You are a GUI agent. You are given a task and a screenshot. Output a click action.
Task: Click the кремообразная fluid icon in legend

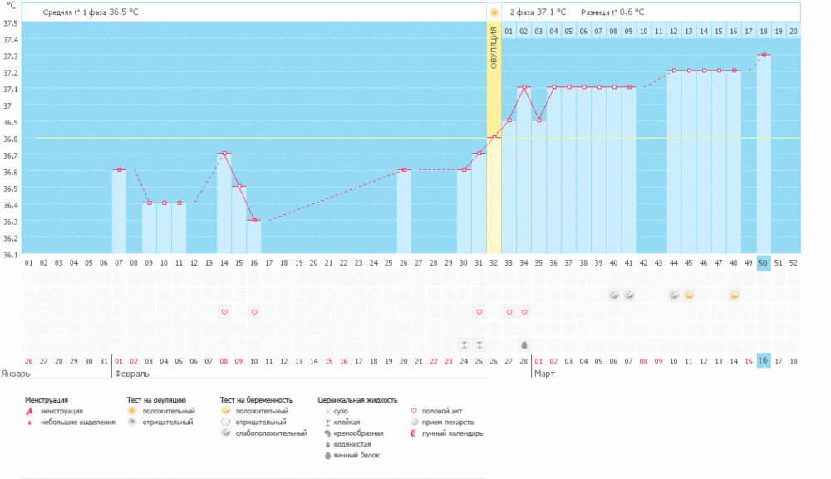point(327,433)
